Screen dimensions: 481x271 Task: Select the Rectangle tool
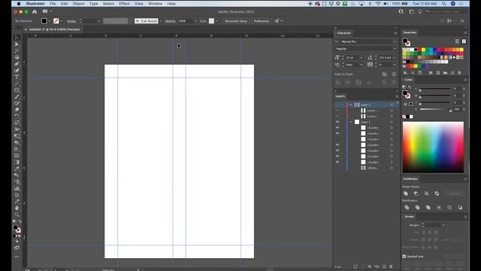[17, 90]
